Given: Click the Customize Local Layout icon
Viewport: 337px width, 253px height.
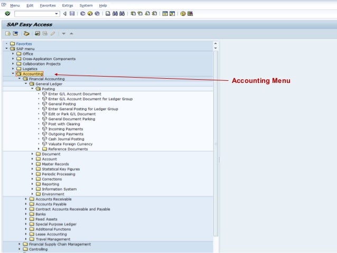Looking at the screenshot, I should 190,14.
